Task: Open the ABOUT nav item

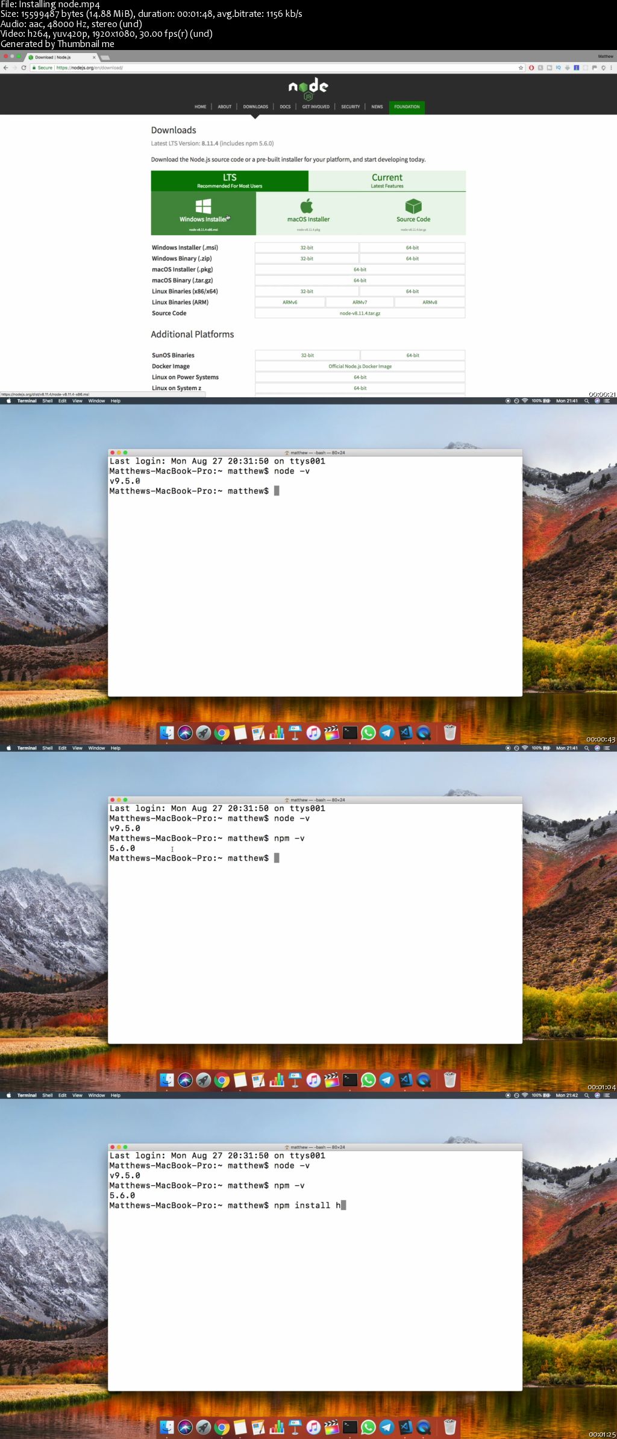Action: click(225, 107)
